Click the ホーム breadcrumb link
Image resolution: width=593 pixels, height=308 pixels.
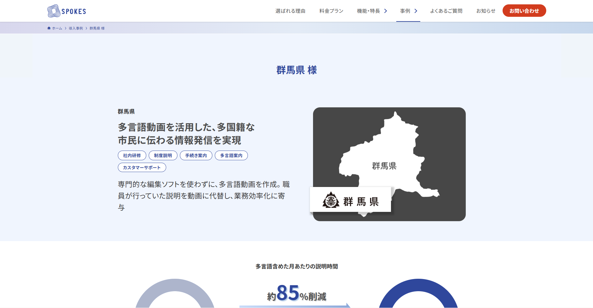57,28
